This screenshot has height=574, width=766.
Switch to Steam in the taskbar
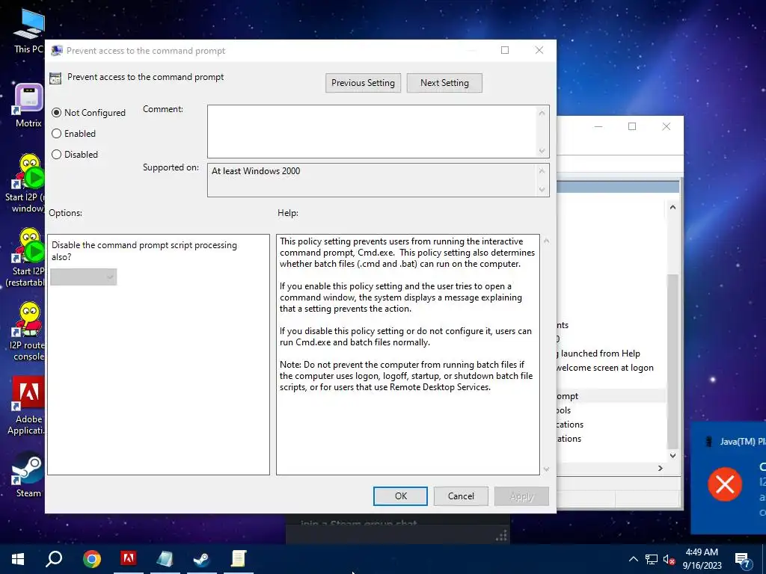point(201,559)
